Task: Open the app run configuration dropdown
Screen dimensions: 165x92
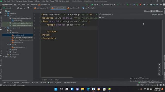Action: [x=95, y=5]
